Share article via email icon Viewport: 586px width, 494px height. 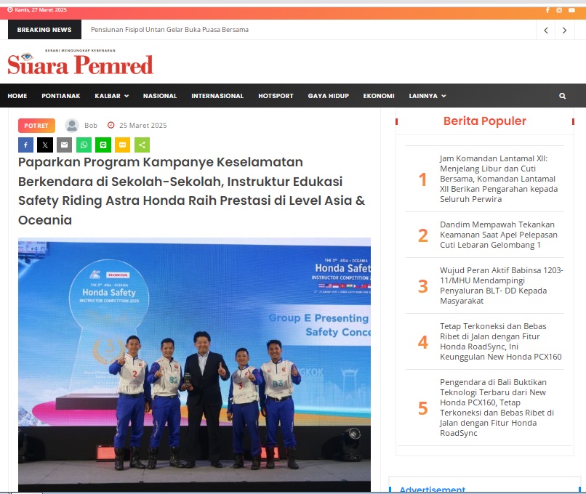pyautogui.click(x=64, y=145)
